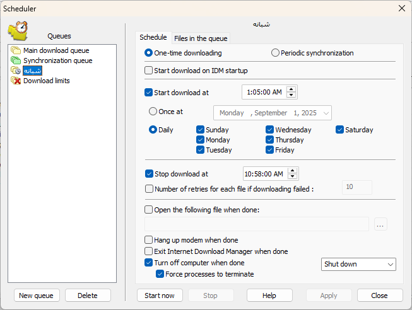This screenshot has height=310, width=412.
Task: Uncheck Force processes to terminate
Action: [x=160, y=274]
